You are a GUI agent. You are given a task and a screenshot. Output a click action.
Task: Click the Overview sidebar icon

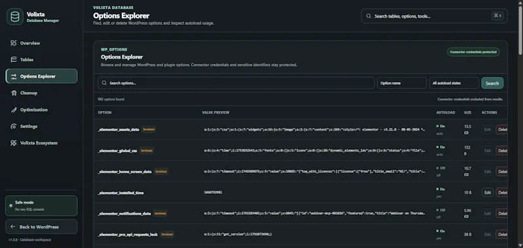[13, 43]
